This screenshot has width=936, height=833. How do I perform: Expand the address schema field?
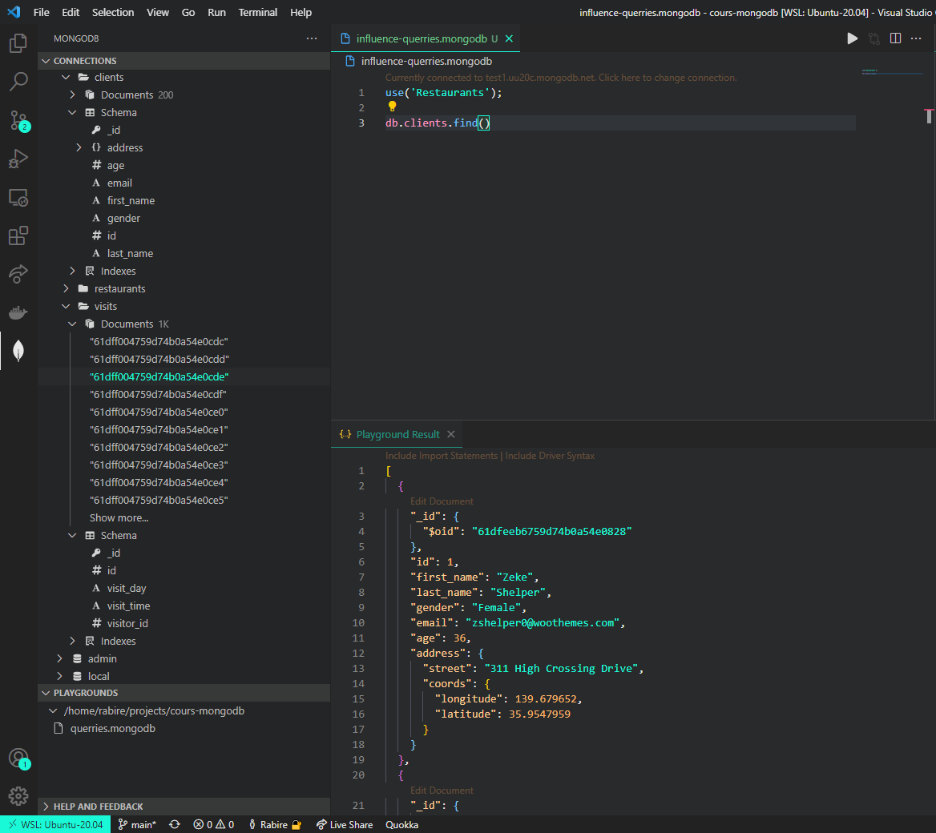pyautogui.click(x=79, y=148)
